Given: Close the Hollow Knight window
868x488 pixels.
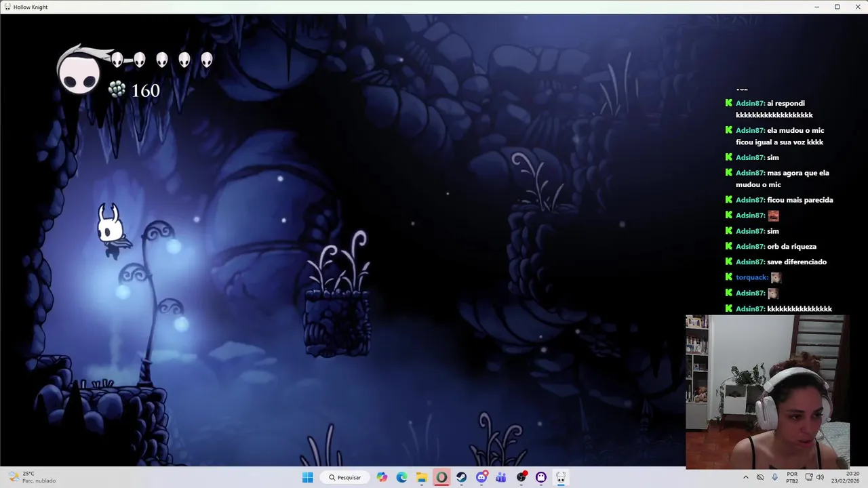Looking at the screenshot, I should point(857,7).
